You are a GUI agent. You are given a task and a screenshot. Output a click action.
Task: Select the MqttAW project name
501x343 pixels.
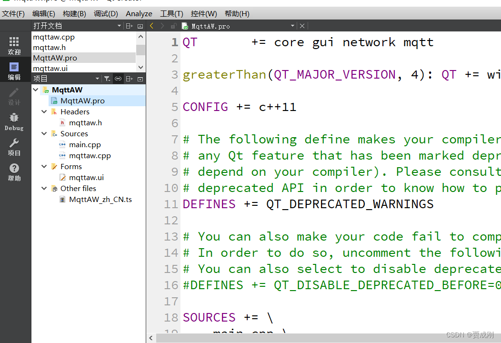tap(67, 90)
